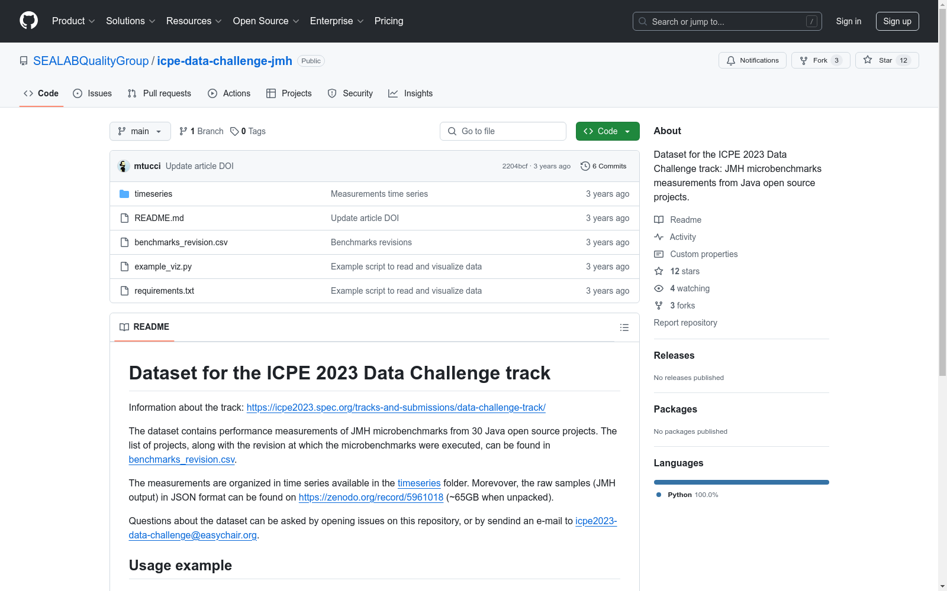947x591 pixels.
Task: Click the Sign up button
Action: [x=897, y=21]
